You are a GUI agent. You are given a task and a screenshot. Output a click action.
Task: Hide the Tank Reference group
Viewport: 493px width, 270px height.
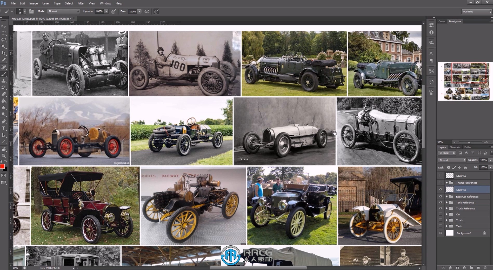coord(441,203)
